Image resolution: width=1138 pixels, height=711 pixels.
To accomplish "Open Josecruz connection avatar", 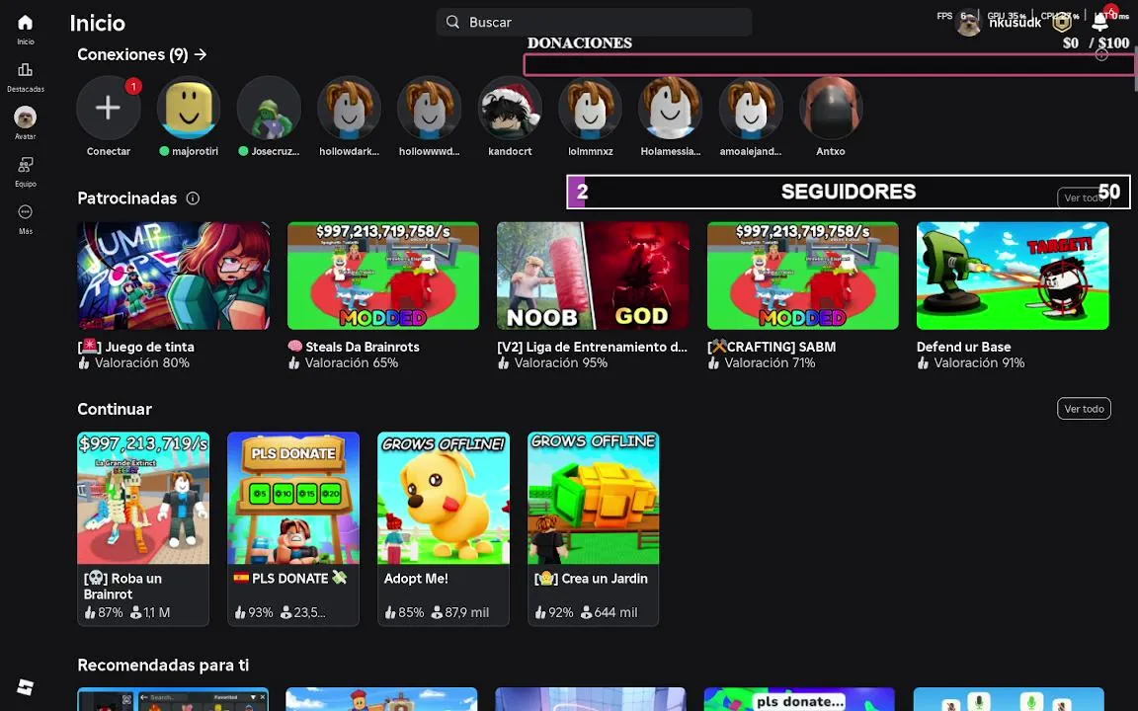I will [270, 108].
